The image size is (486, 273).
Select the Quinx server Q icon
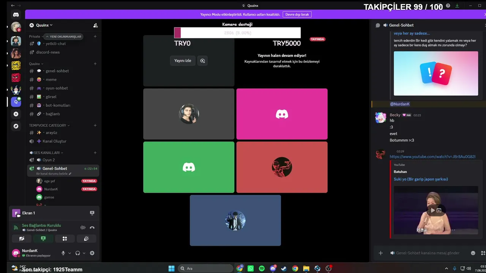coord(16,102)
